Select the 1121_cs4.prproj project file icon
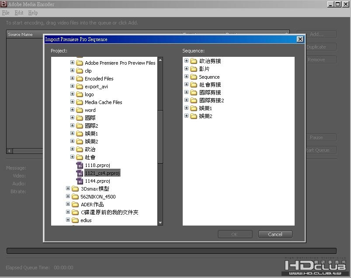The image size is (351, 278). tap(80, 173)
